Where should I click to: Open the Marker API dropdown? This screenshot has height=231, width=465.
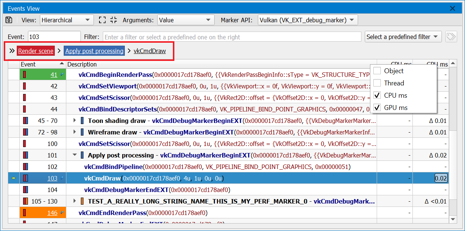307,20
